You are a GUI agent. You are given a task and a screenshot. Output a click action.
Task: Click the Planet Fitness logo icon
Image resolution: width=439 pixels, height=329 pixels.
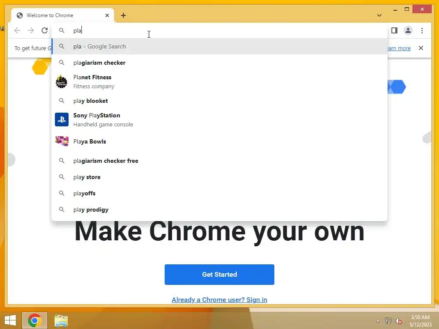(62, 82)
